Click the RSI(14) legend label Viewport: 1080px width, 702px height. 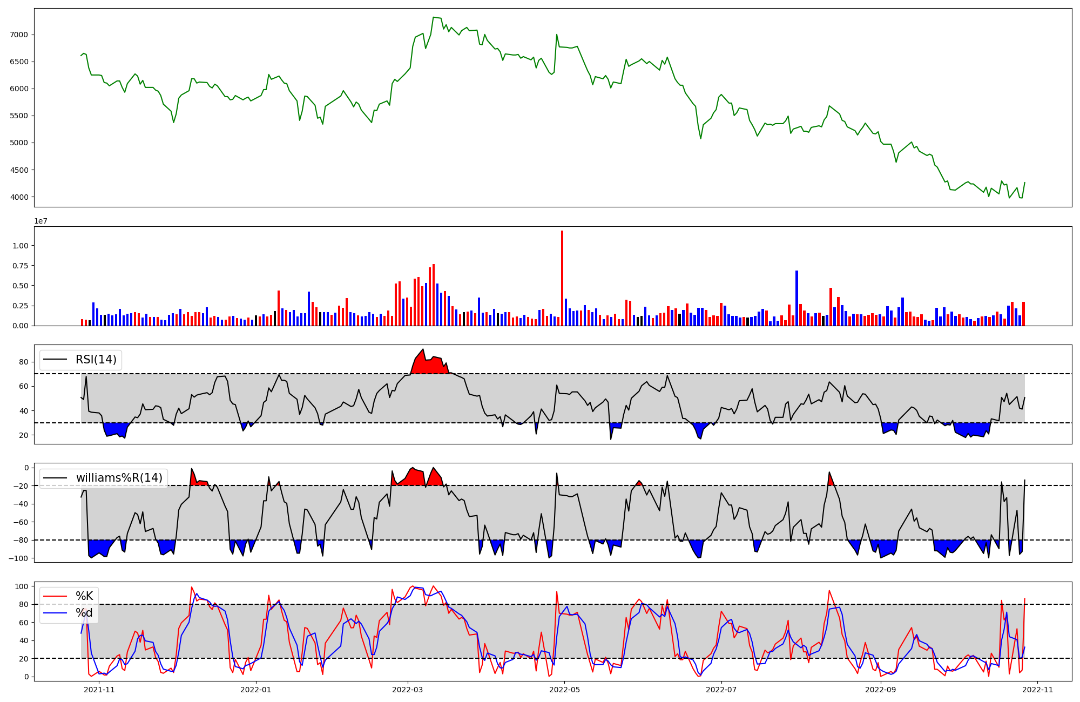click(x=96, y=360)
